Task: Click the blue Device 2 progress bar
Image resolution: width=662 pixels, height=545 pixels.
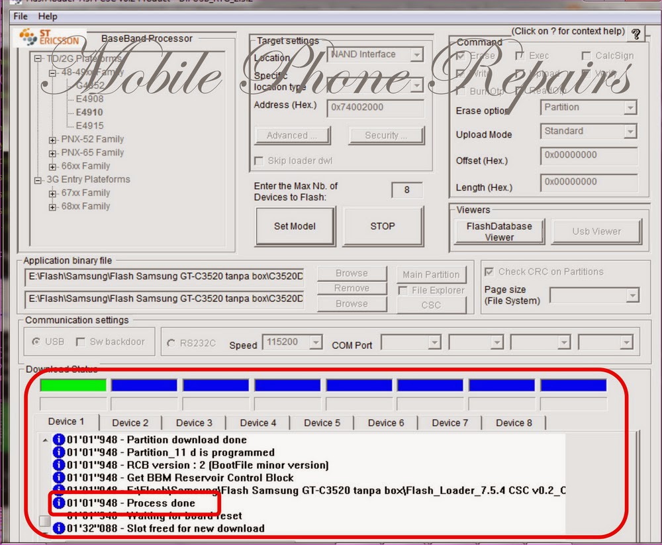Action: coord(144,385)
